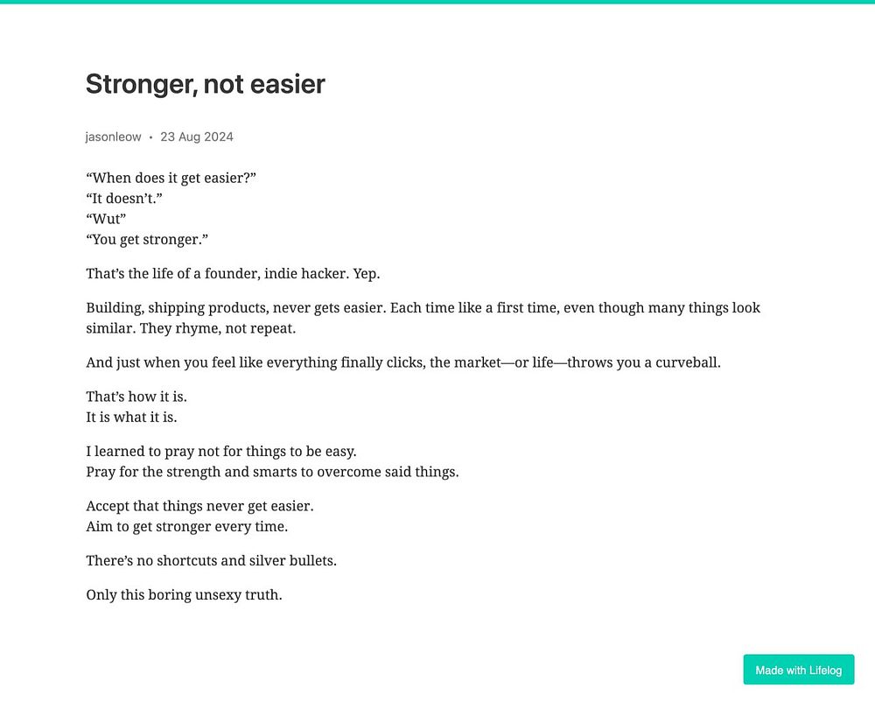875x702 pixels.
Task: Click the text 'They rhyme, not repeat.'
Action: 218,328
